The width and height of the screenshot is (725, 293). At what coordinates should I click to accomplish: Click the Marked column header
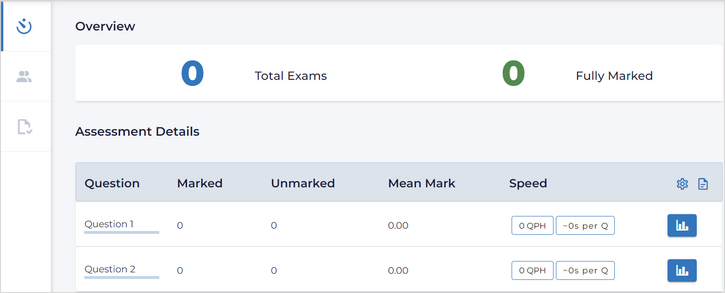(200, 183)
